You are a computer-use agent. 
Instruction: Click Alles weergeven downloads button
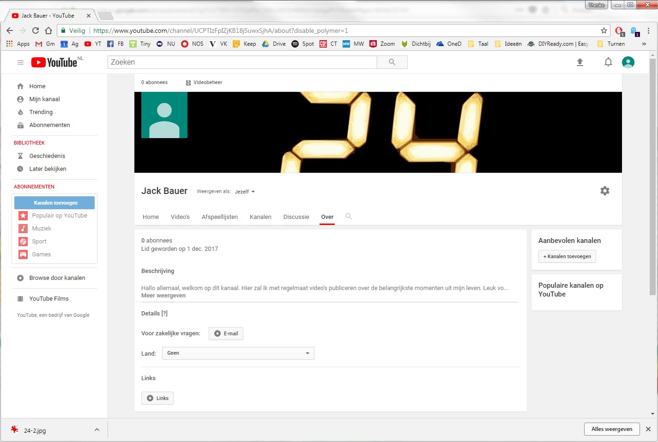(x=612, y=429)
